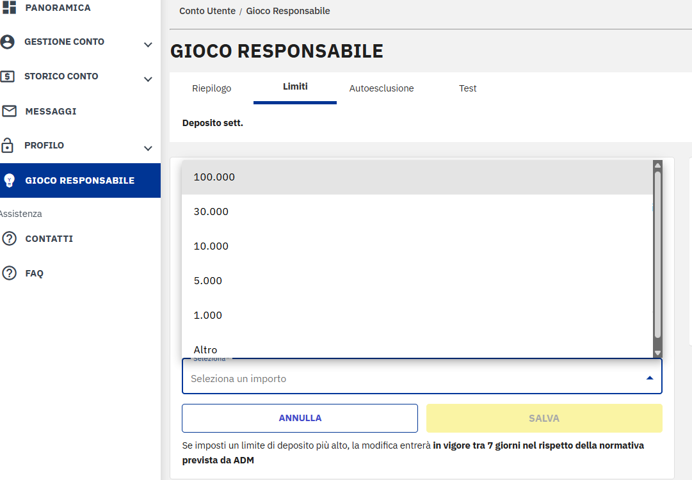Follow the Conto Utente breadcrumb link
Screen dimensions: 692x480
[x=207, y=11]
